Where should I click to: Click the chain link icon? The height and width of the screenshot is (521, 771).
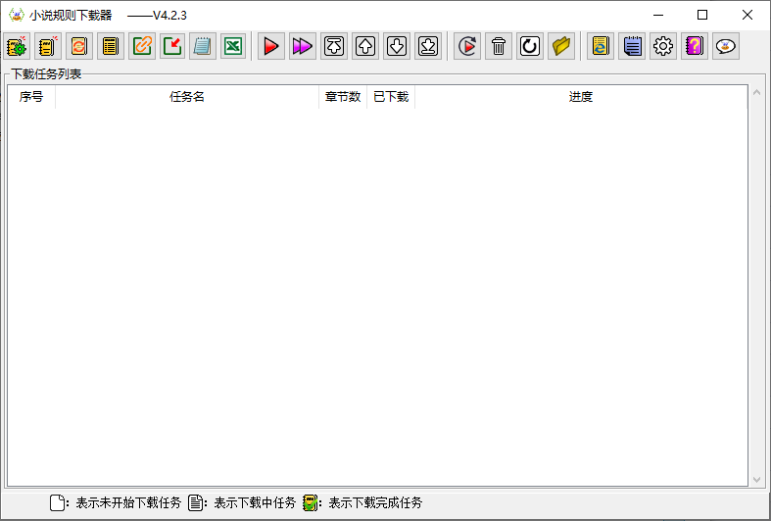[142, 46]
